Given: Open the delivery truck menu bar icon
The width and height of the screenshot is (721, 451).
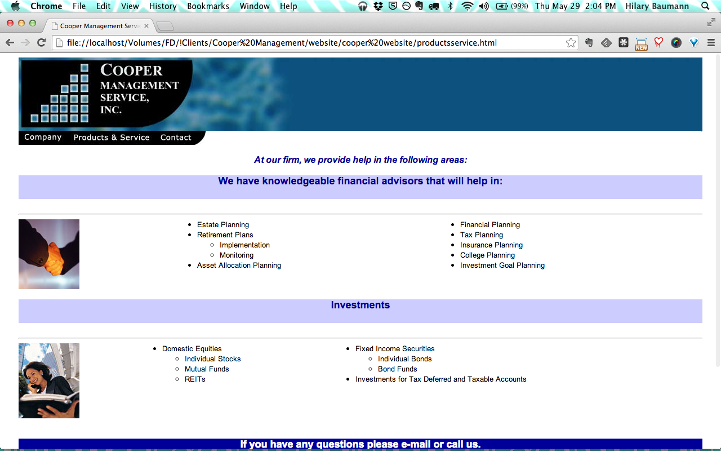Looking at the screenshot, I should [434, 6].
